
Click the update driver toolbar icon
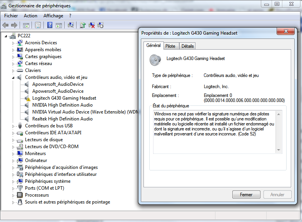[83, 25]
